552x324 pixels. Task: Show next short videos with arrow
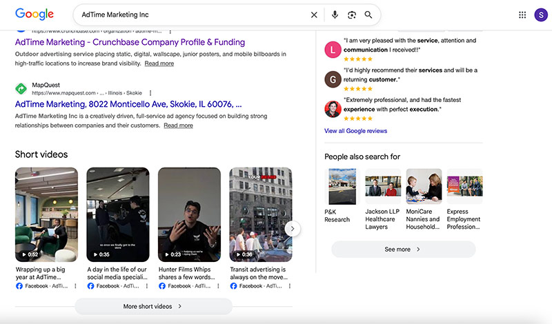(292, 229)
